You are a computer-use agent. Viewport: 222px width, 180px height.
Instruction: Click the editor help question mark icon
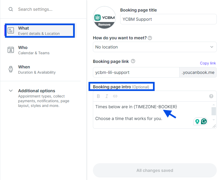[211, 96]
